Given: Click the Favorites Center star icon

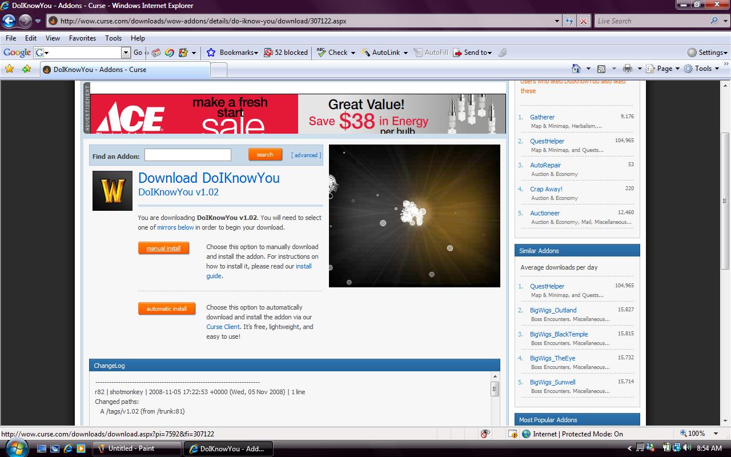Looking at the screenshot, I should click(x=9, y=69).
